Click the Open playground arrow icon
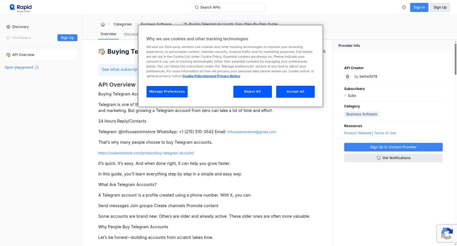The width and height of the screenshot is (457, 246). (x=37, y=67)
